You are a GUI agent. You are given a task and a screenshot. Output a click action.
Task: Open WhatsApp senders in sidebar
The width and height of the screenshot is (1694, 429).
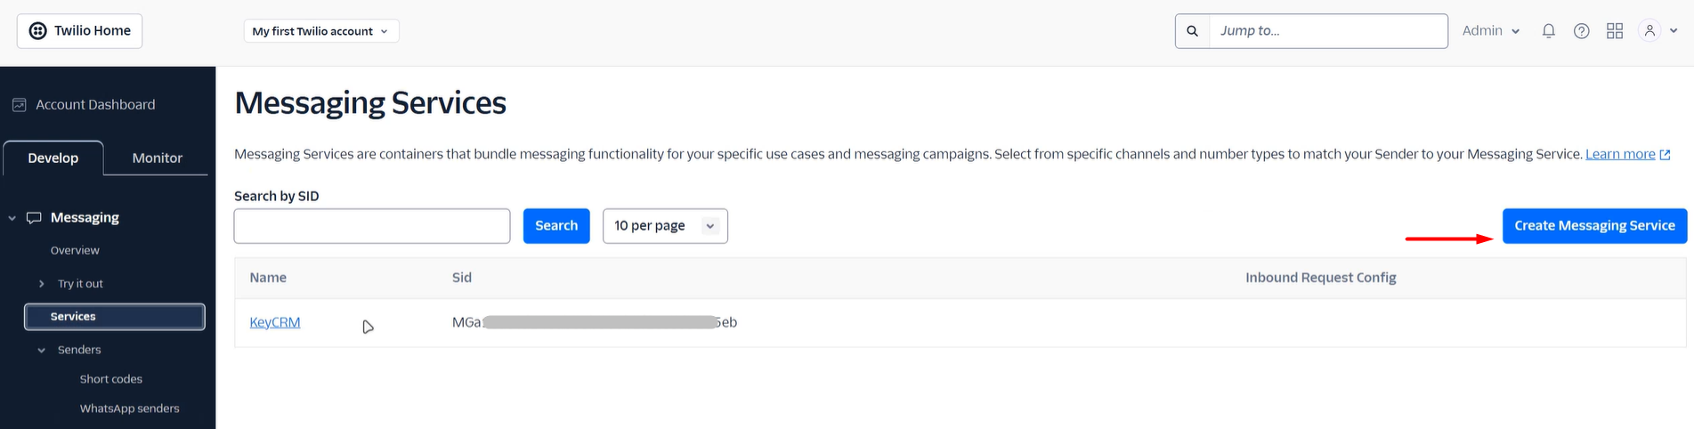[x=129, y=409]
